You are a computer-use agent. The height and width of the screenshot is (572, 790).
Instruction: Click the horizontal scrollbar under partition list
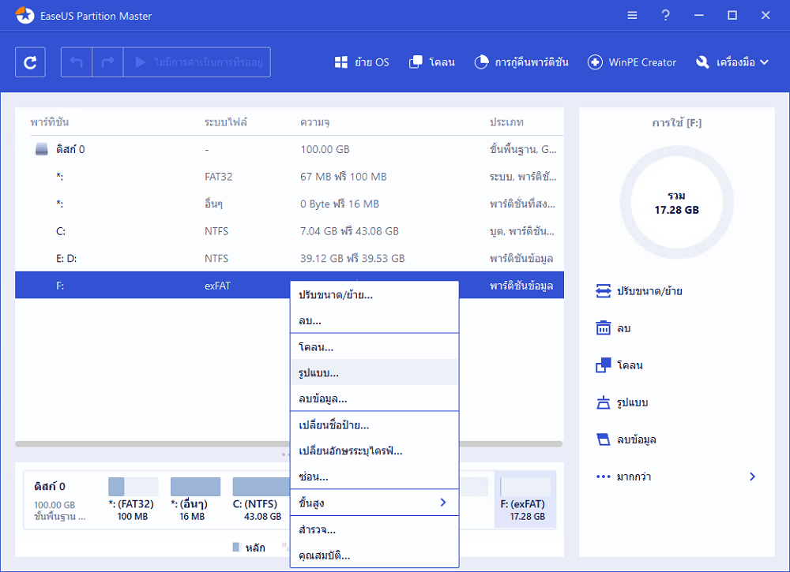[x=288, y=444]
